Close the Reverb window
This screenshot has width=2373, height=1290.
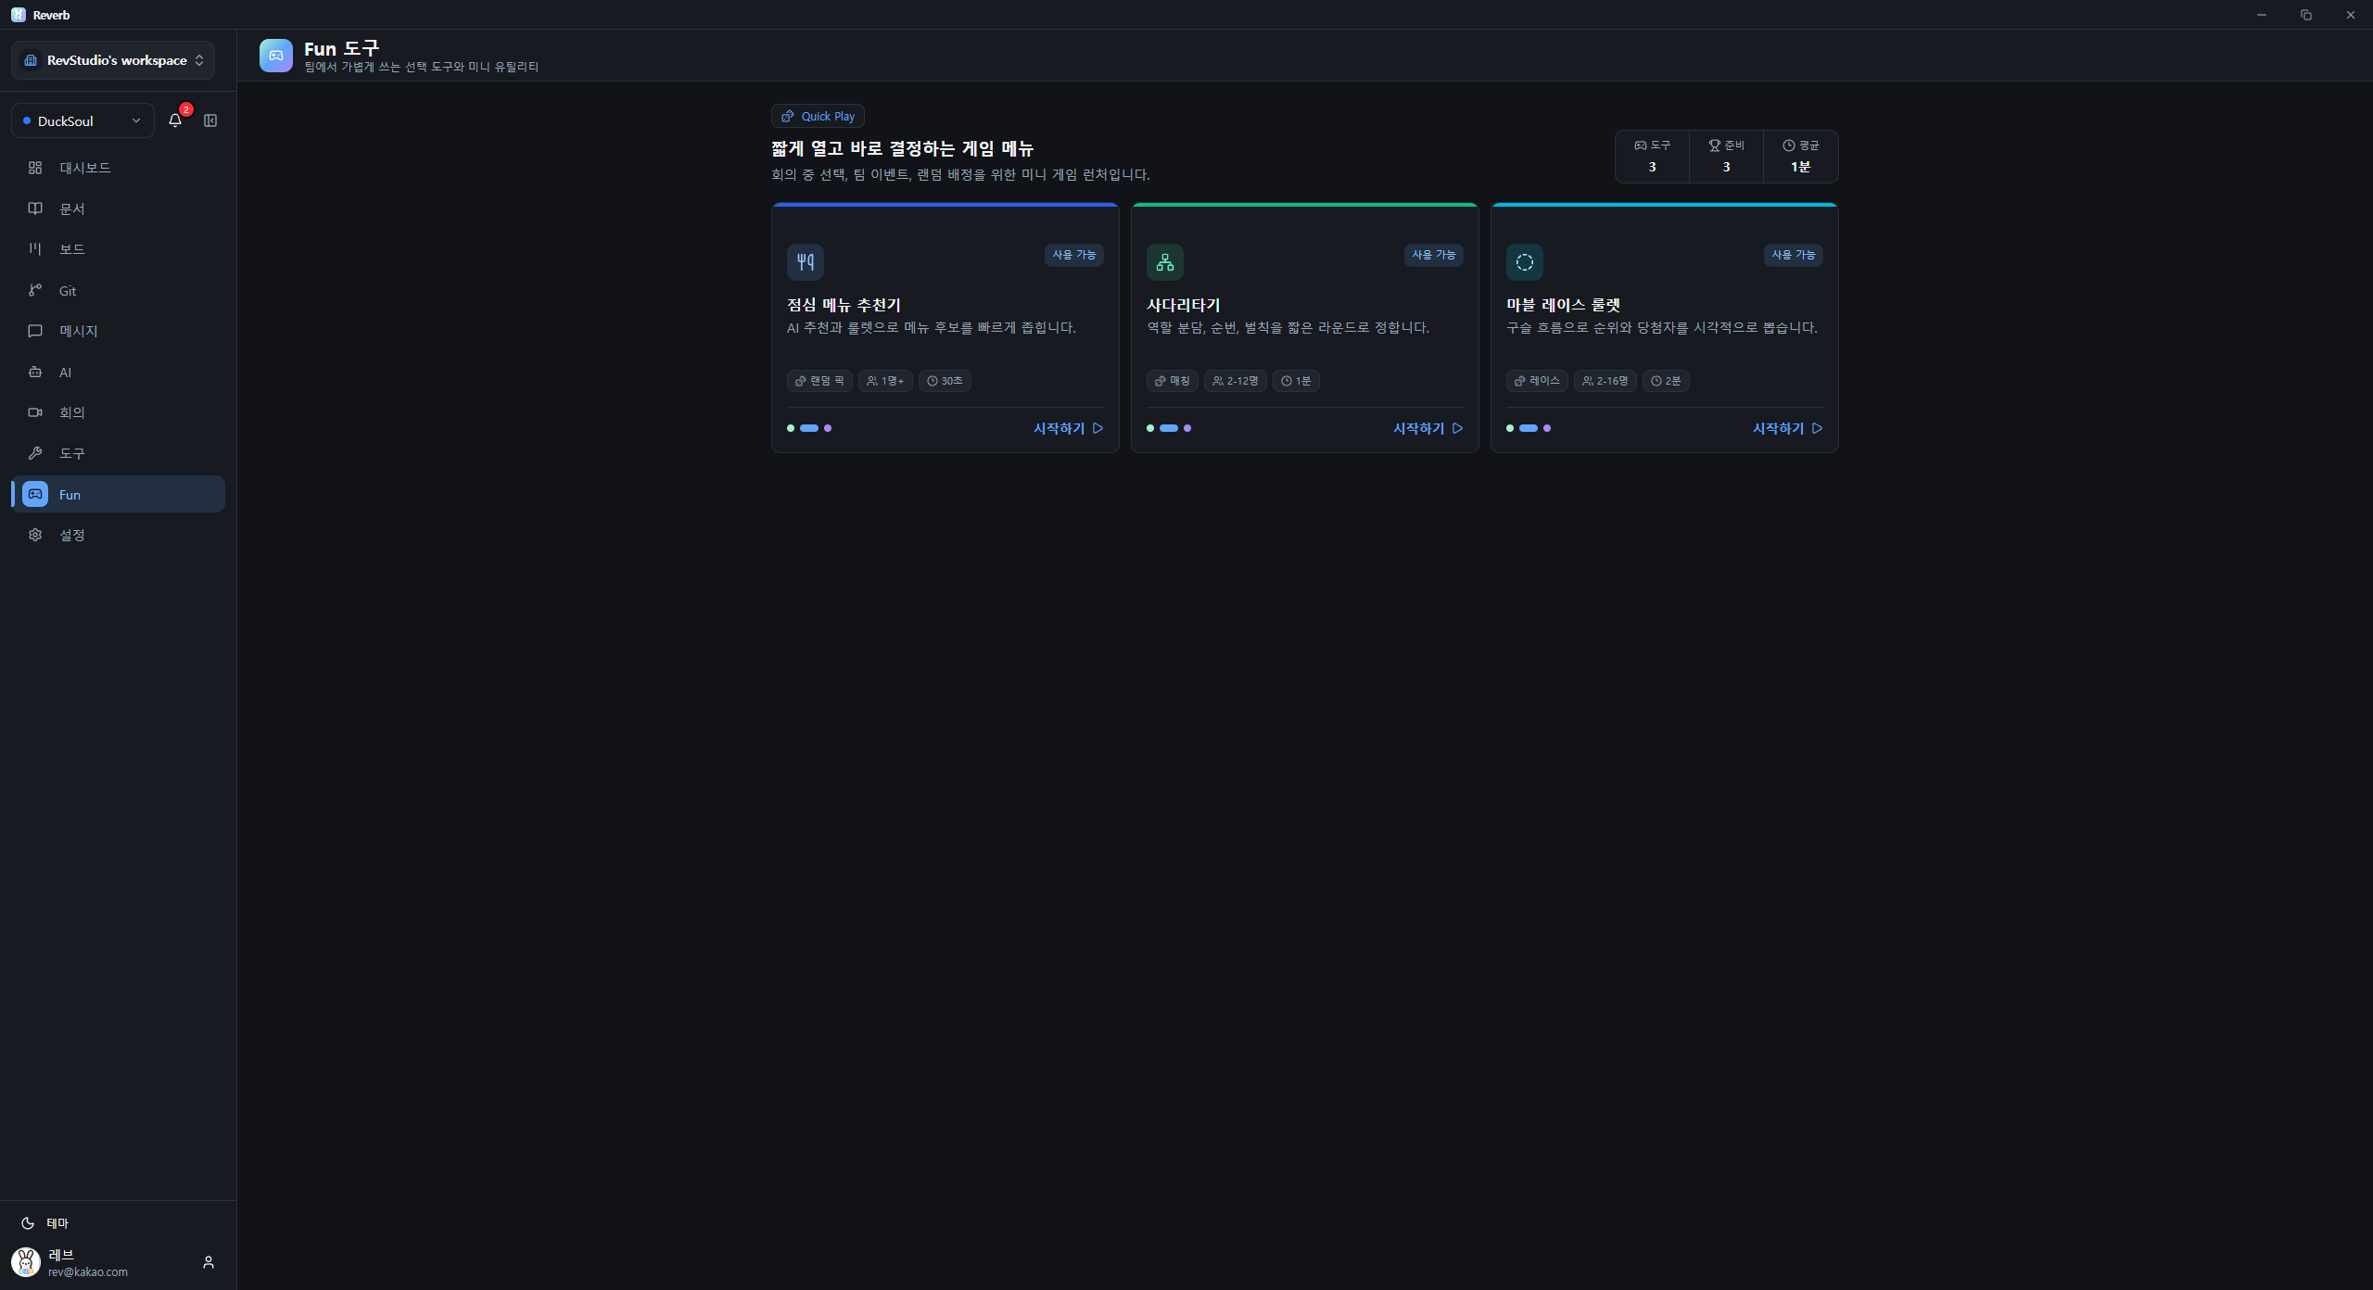point(2351,15)
